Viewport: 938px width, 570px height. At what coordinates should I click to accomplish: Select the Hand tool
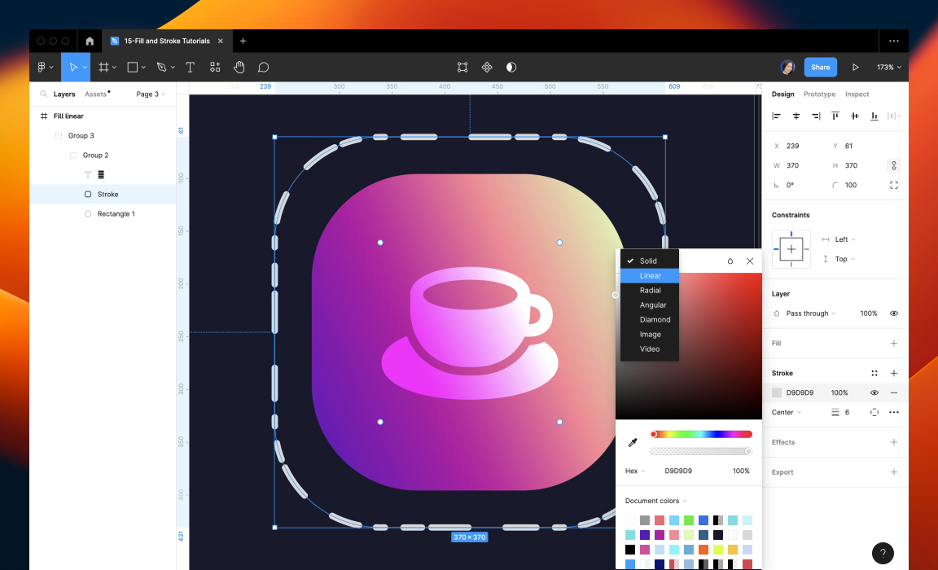(x=239, y=68)
